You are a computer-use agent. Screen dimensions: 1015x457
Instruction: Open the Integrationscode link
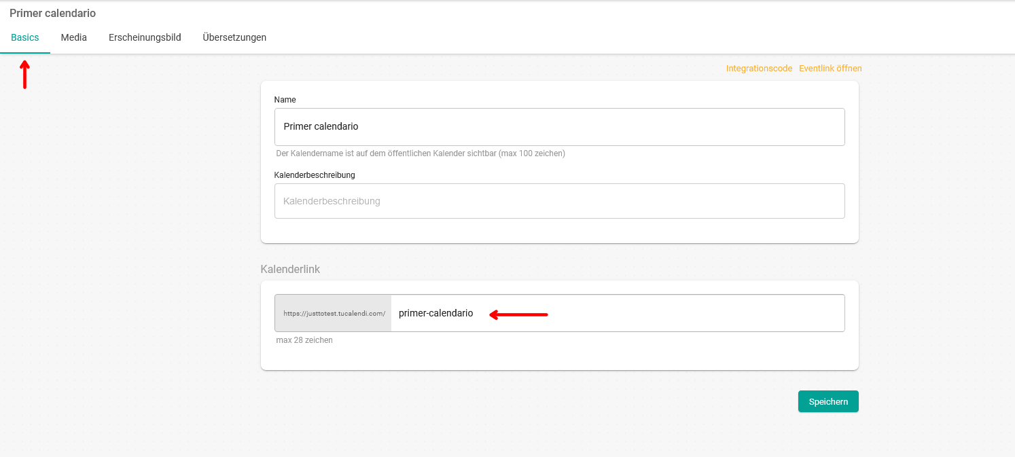[x=759, y=69]
